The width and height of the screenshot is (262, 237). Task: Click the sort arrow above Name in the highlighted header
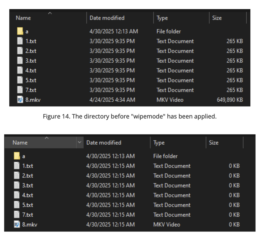tap(46, 138)
